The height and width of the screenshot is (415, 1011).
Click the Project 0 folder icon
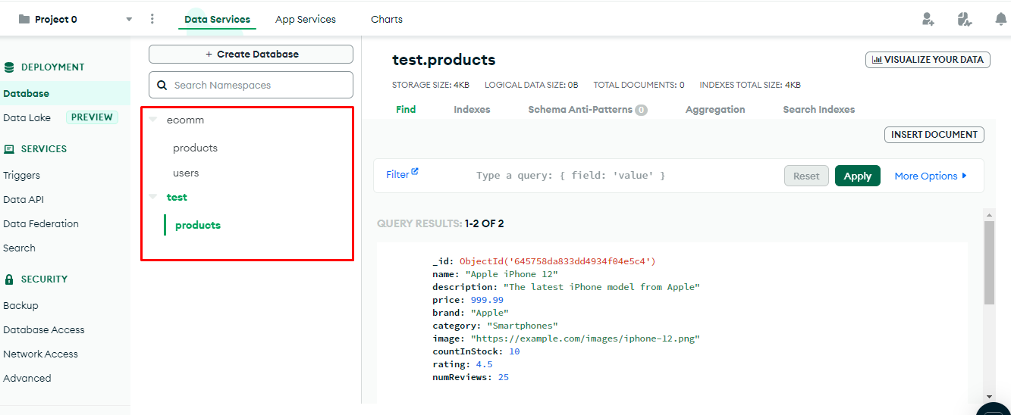pyautogui.click(x=24, y=19)
